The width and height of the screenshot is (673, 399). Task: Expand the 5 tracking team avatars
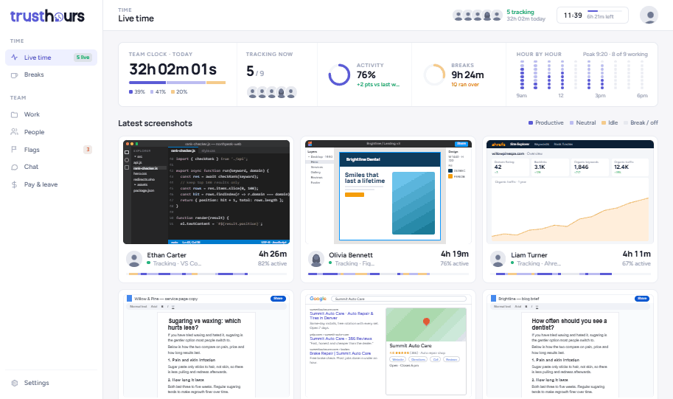[x=477, y=16]
